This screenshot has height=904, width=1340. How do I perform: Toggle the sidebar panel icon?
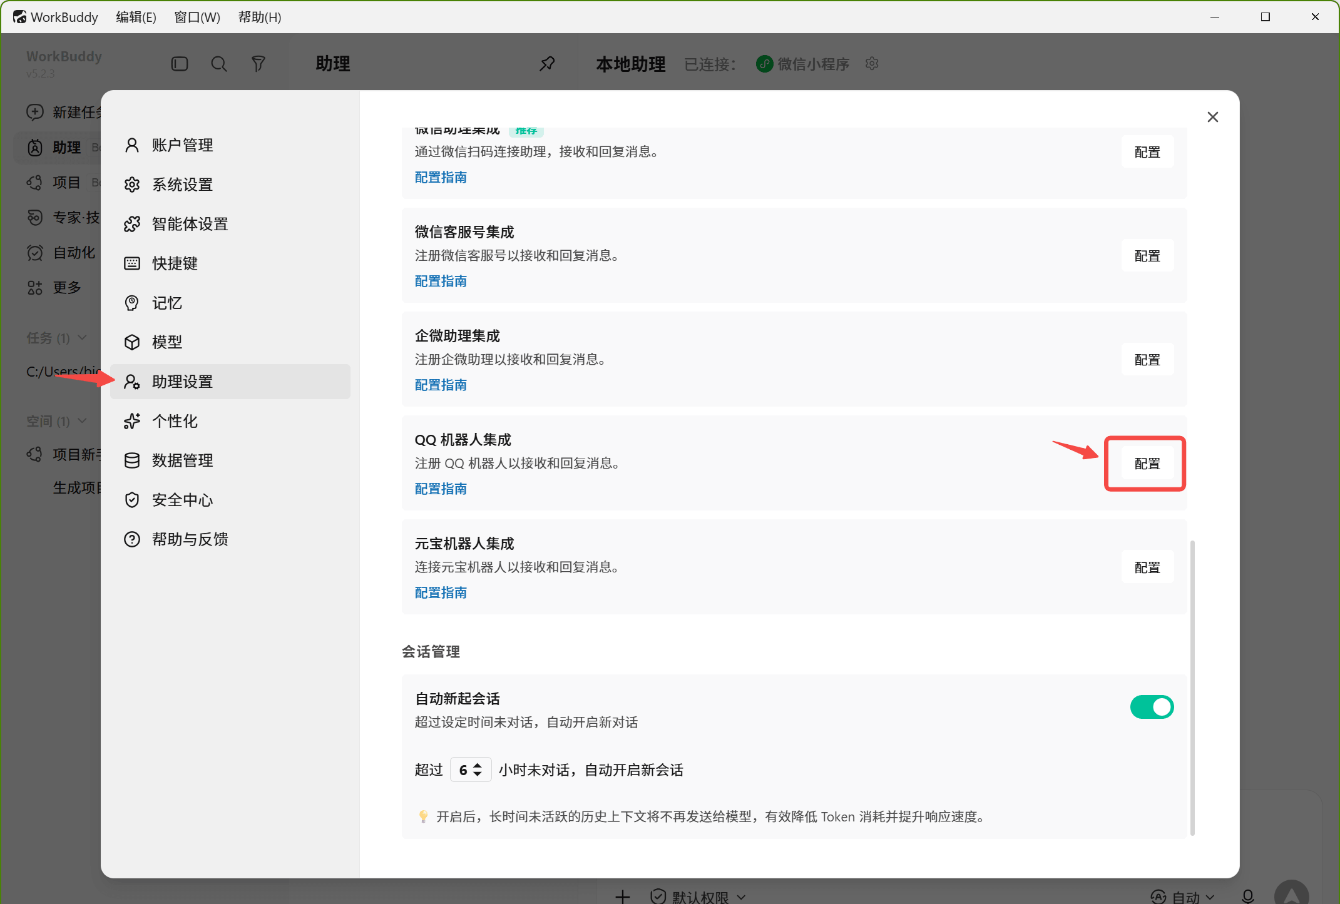(x=180, y=64)
